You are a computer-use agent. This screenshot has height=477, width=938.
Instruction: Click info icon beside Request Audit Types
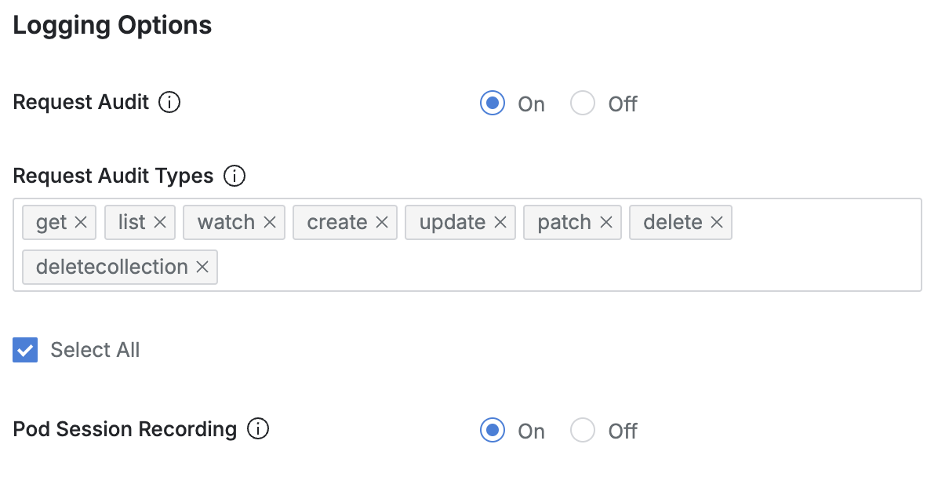click(x=234, y=176)
